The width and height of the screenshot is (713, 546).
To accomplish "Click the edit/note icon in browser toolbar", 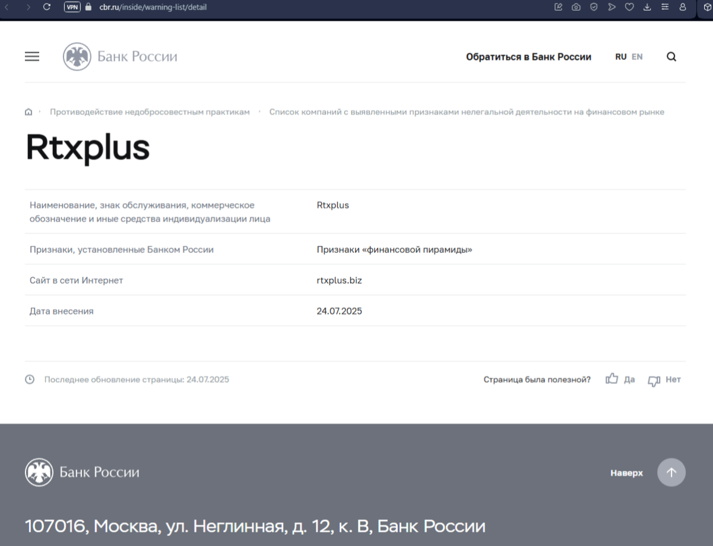I will coord(558,7).
